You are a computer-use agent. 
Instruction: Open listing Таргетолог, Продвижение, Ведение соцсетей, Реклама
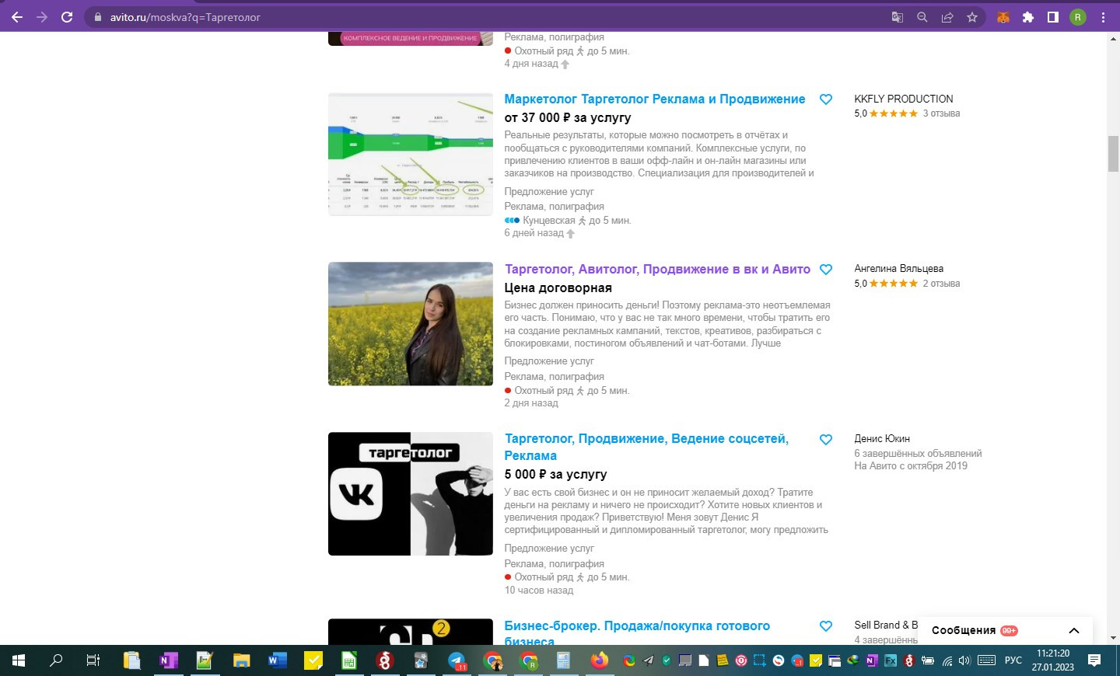pyautogui.click(x=646, y=447)
